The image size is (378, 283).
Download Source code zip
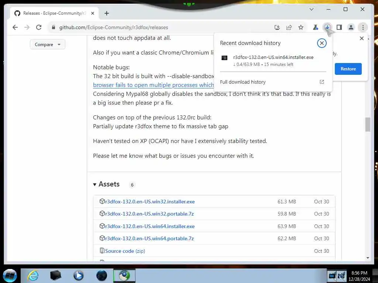pos(125,251)
